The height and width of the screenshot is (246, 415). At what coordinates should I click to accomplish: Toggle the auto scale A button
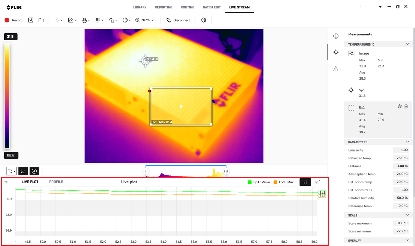34,171
